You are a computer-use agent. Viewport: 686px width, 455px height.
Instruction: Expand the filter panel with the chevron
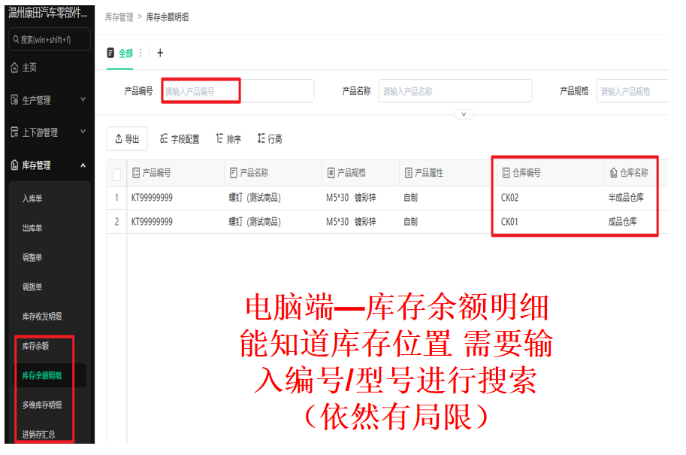pos(464,114)
